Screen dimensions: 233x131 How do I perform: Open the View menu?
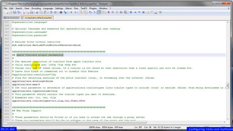(27, 8)
